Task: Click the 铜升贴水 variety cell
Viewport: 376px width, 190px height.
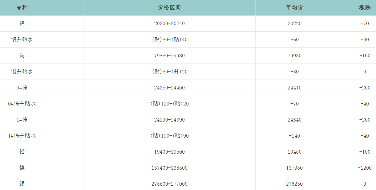Action: pos(22,72)
